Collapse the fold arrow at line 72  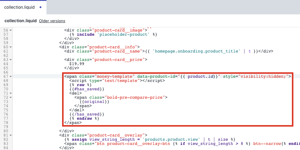click(11, 97)
